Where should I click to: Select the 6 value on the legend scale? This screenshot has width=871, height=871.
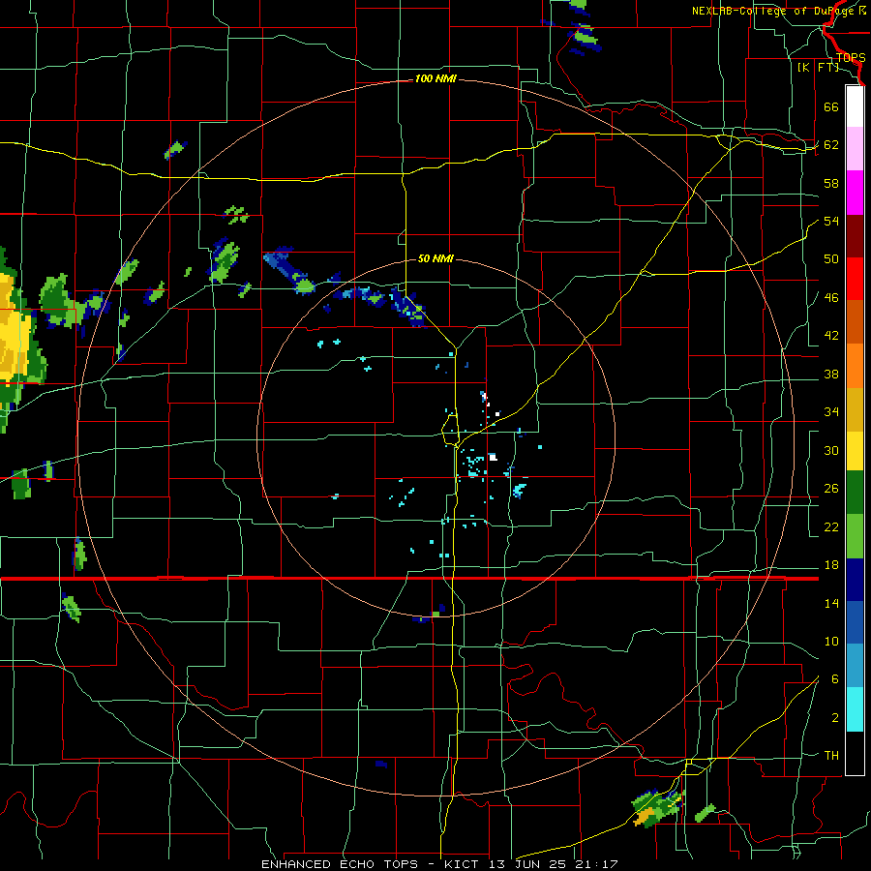834,679
